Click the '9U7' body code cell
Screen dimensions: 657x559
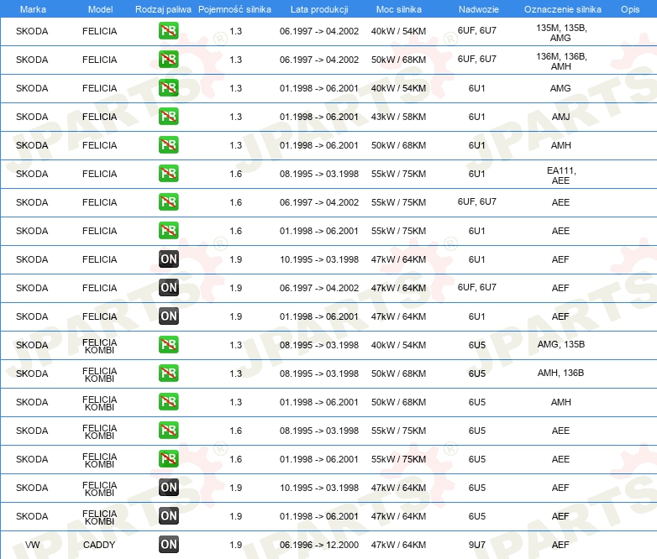(477, 545)
